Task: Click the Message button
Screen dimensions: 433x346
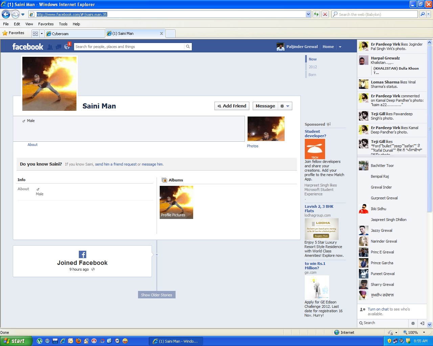Action: point(265,106)
